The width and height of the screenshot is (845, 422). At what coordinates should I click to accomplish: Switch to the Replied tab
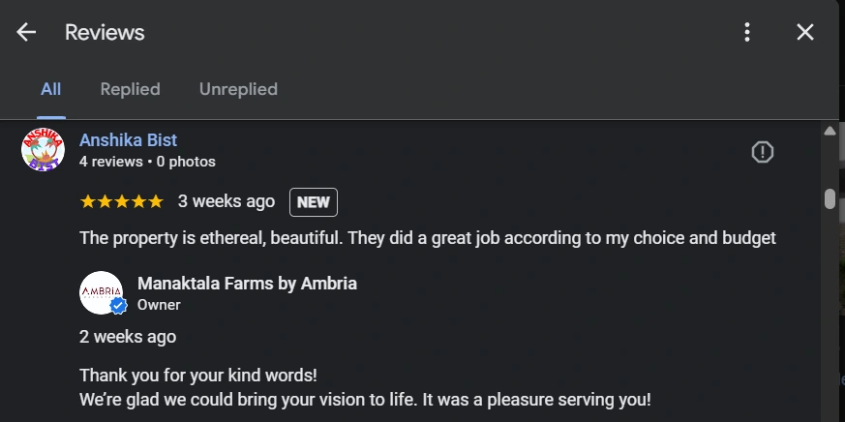click(130, 89)
